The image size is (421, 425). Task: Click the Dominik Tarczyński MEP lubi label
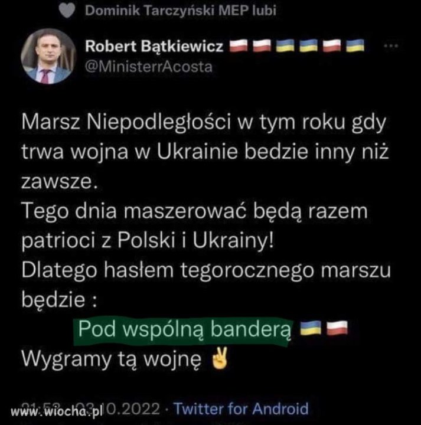click(x=181, y=11)
